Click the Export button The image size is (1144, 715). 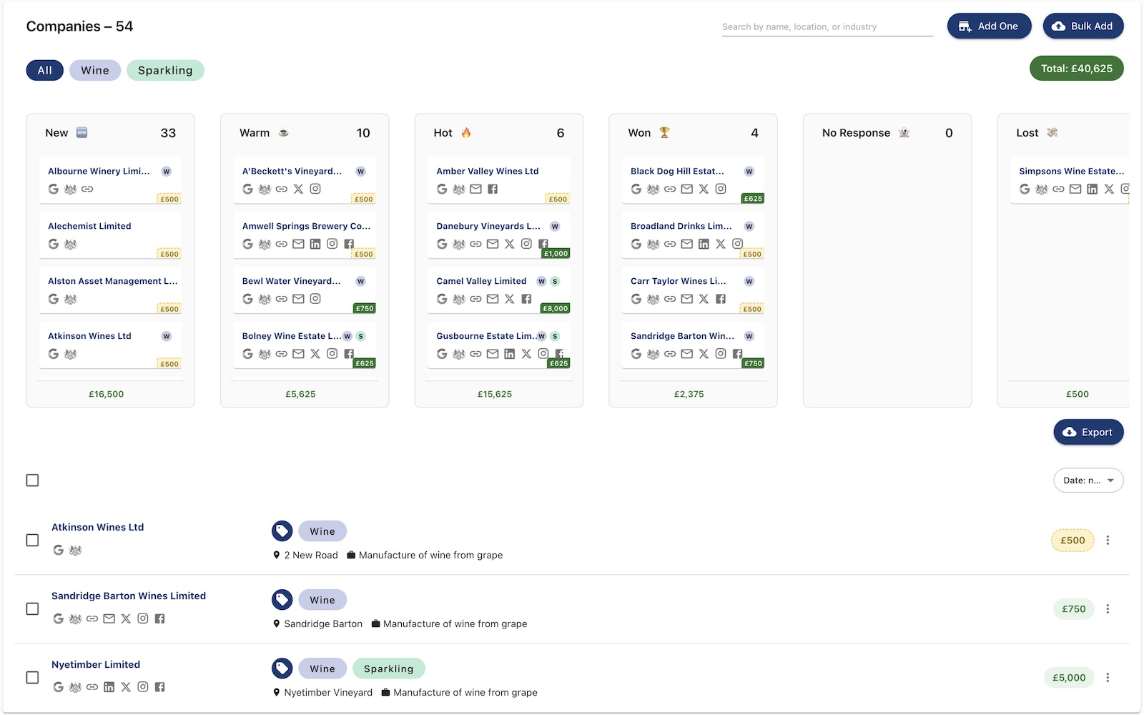[1088, 433]
